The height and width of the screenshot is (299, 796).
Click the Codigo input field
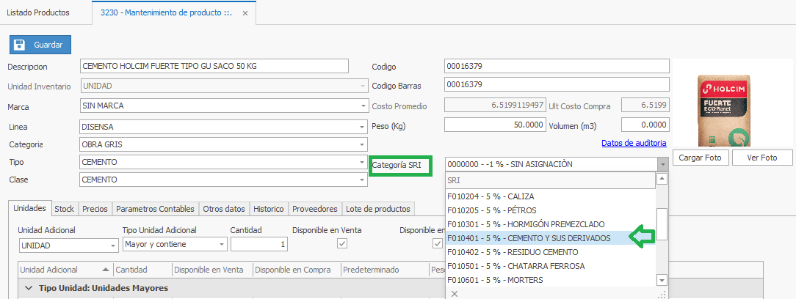[557, 67]
